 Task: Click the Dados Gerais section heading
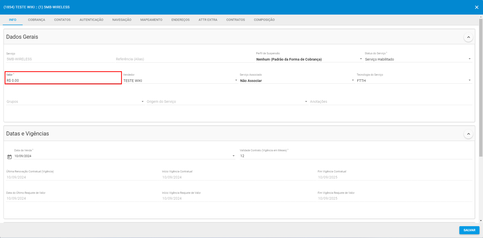[x=22, y=37]
